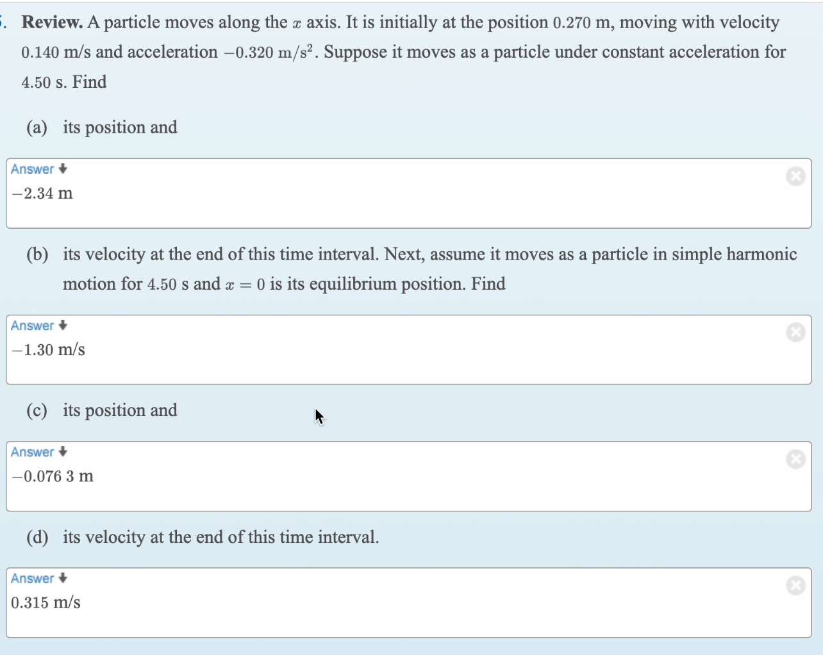
Task: Click the X icon beside −1.30 m/s
Action: (795, 332)
